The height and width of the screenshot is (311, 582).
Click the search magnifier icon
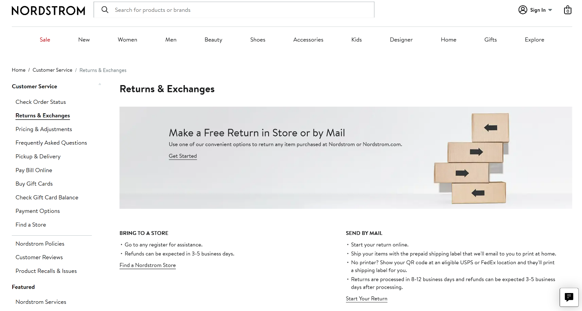tap(105, 9)
